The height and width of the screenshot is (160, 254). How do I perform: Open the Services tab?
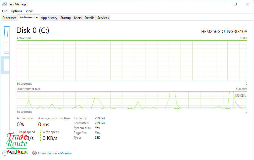coord(103,18)
